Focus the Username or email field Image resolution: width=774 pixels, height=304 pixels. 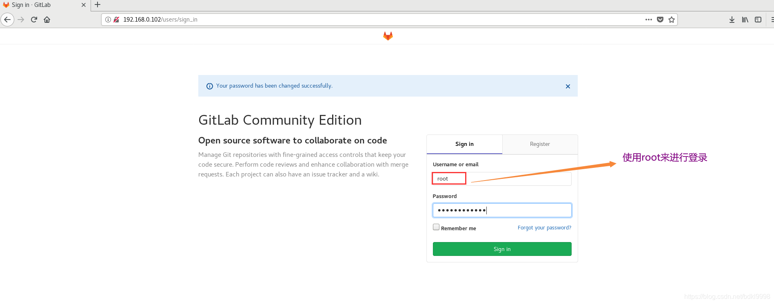pyautogui.click(x=502, y=178)
